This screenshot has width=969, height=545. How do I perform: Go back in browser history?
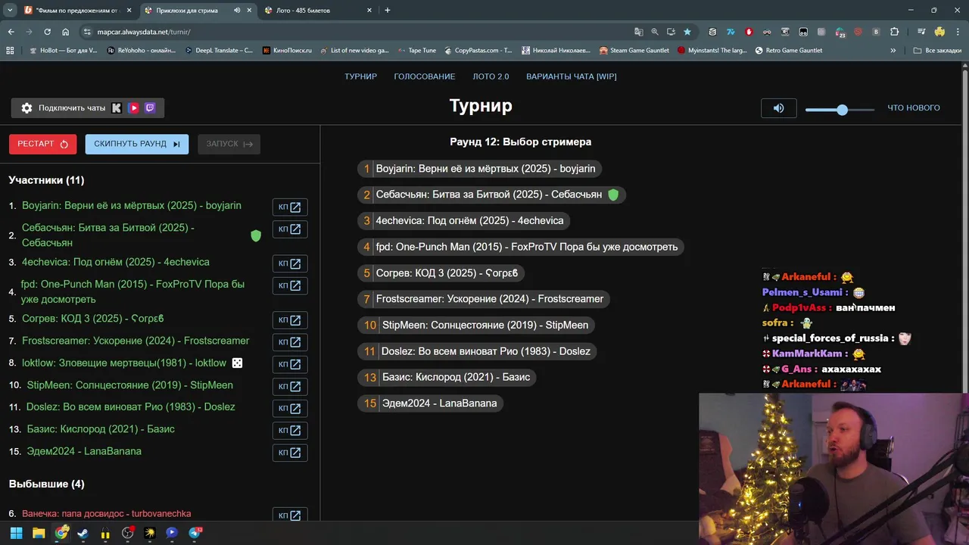pos(11,32)
